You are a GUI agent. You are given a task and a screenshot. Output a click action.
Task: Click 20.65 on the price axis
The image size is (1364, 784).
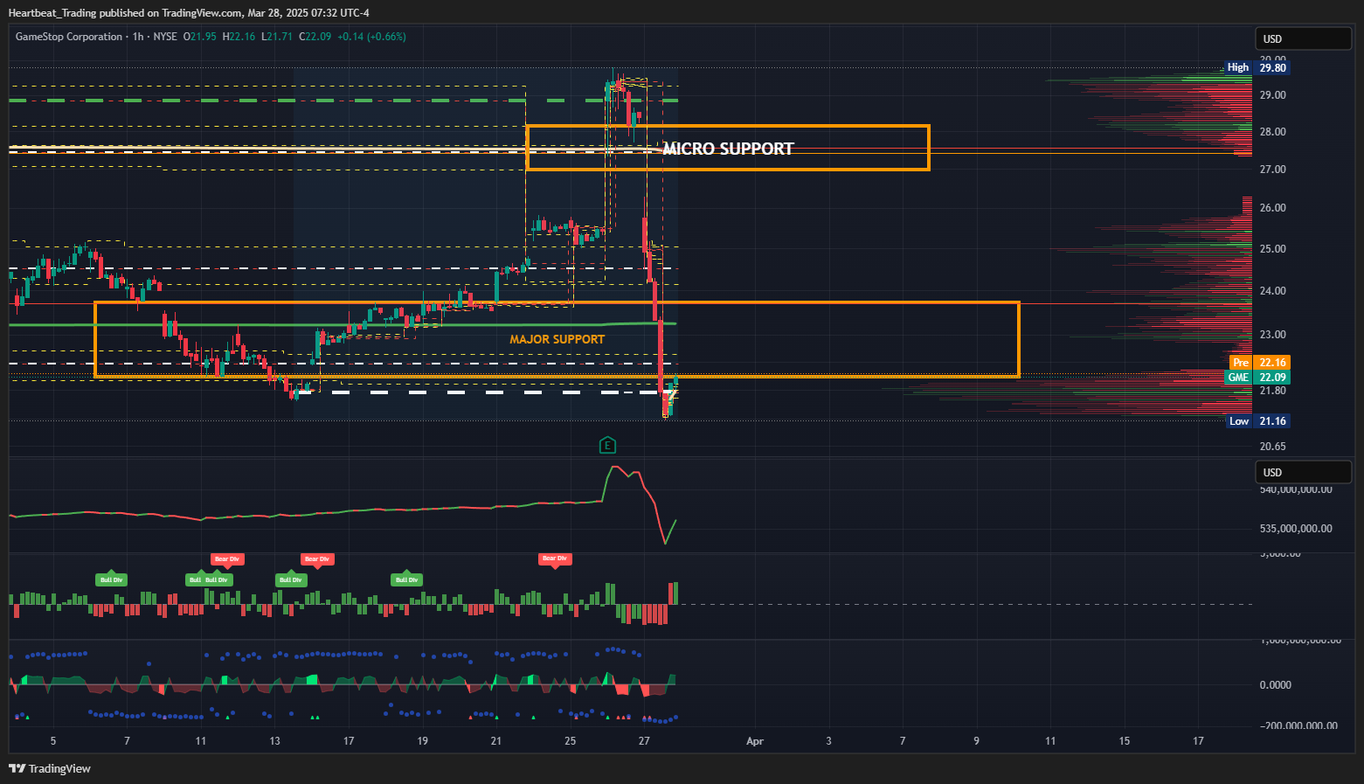coord(1272,447)
